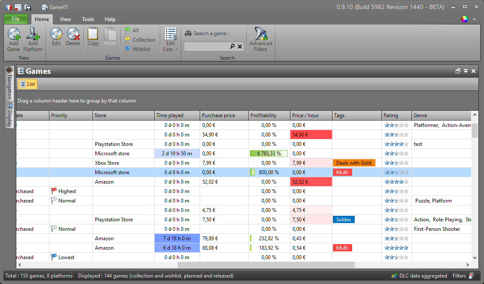484x284 pixels.
Task: Toggle the Wishlist filter
Action: (137, 49)
